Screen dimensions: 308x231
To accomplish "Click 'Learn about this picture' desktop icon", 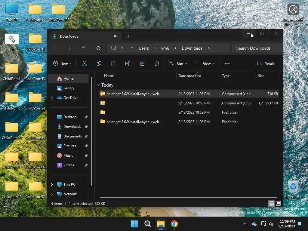I will tap(293, 15).
